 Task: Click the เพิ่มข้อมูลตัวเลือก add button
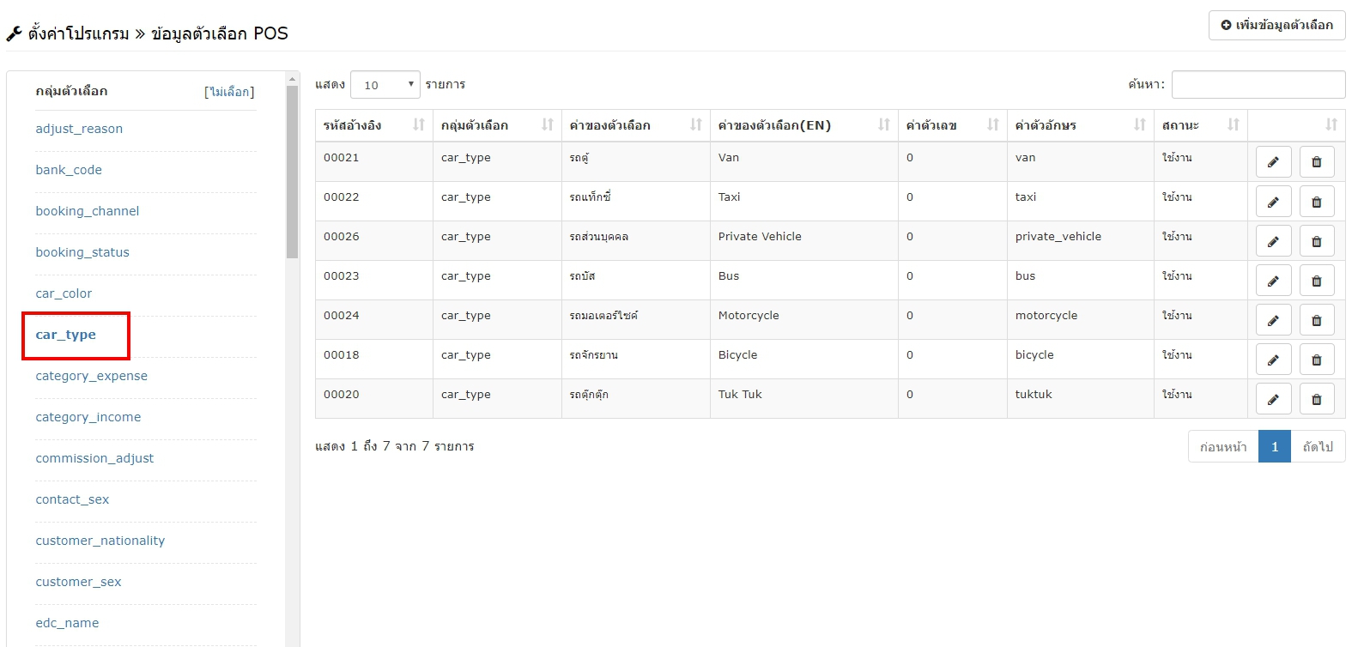pos(1276,25)
